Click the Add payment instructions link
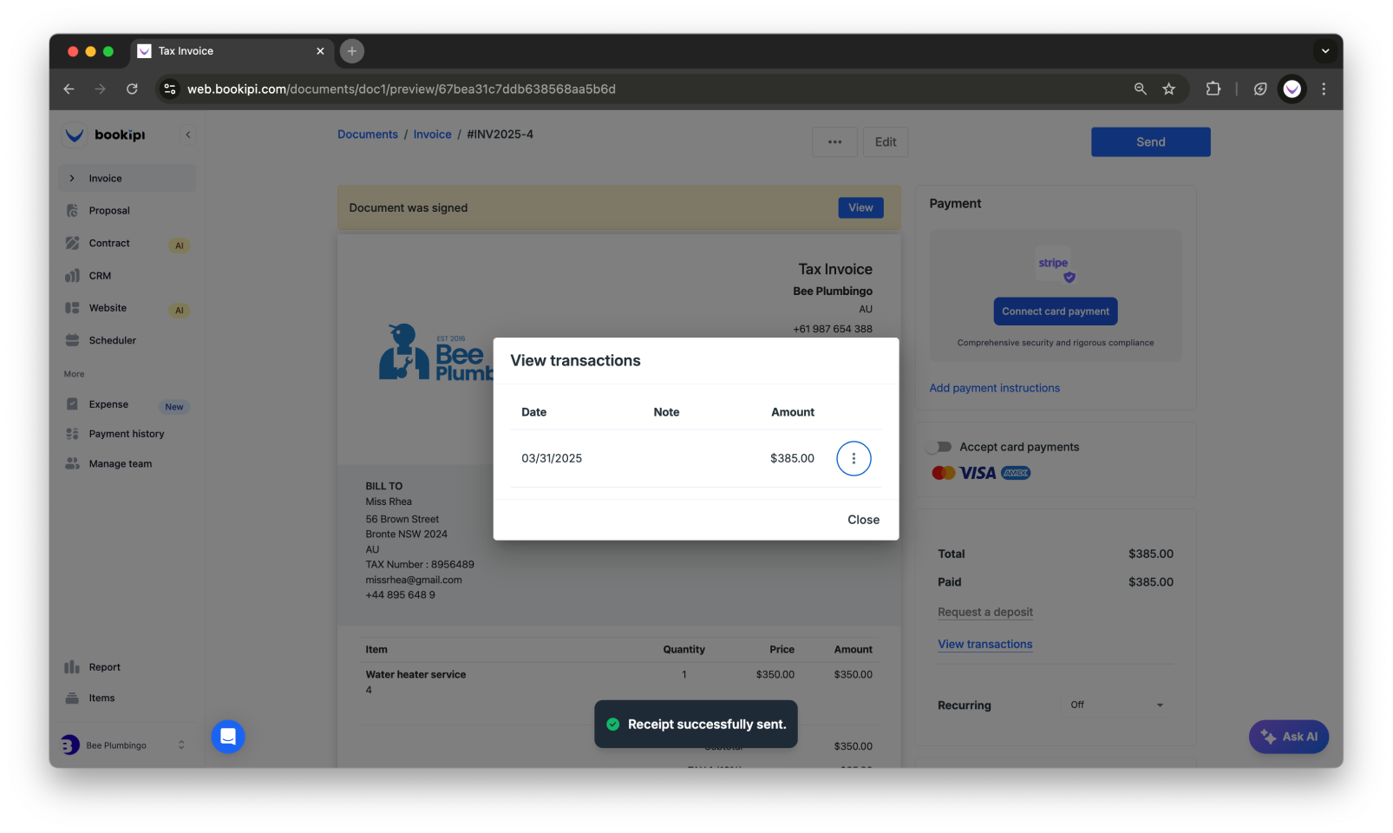Viewport: 1393px width, 833px height. [x=994, y=388]
